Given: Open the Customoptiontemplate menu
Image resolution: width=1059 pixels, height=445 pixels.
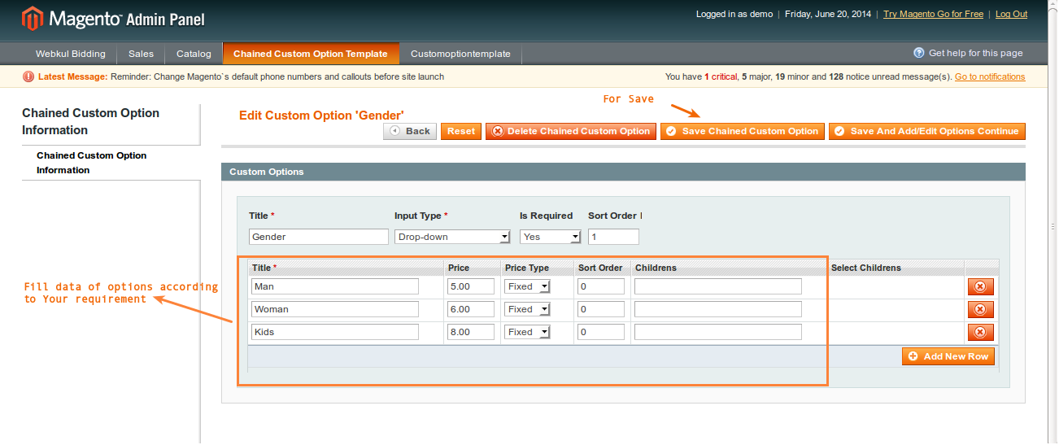Looking at the screenshot, I should [x=460, y=54].
